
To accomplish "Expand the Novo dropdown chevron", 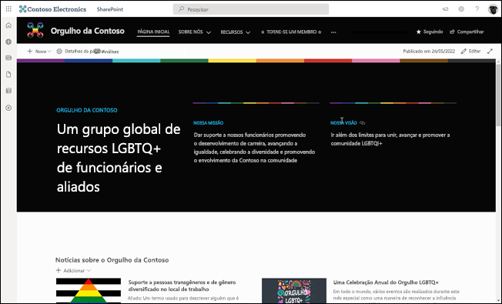I will pos(49,52).
